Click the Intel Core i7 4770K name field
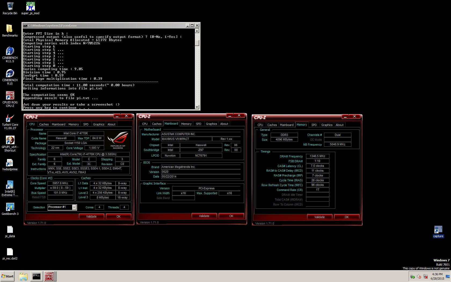The image size is (451, 282). coord(76,133)
